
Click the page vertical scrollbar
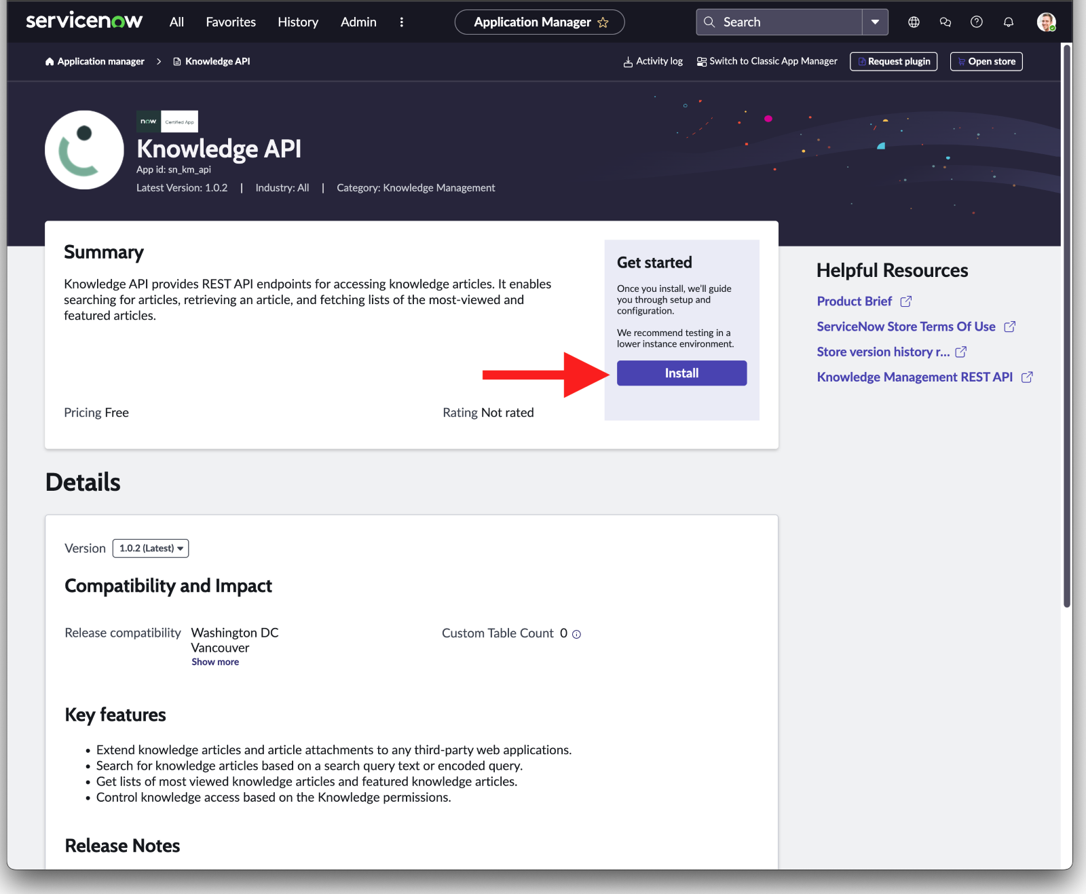pos(1067,326)
